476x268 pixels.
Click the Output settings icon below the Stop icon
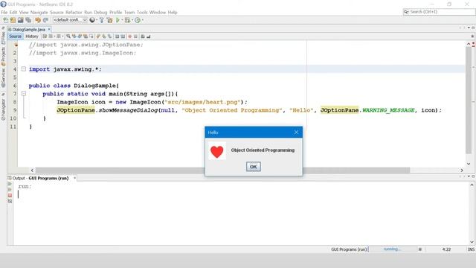(x=10, y=201)
